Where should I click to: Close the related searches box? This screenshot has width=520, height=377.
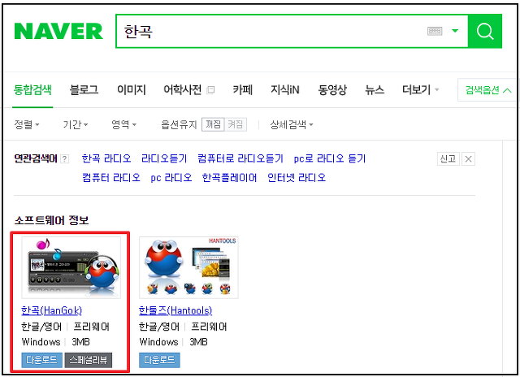[468, 158]
